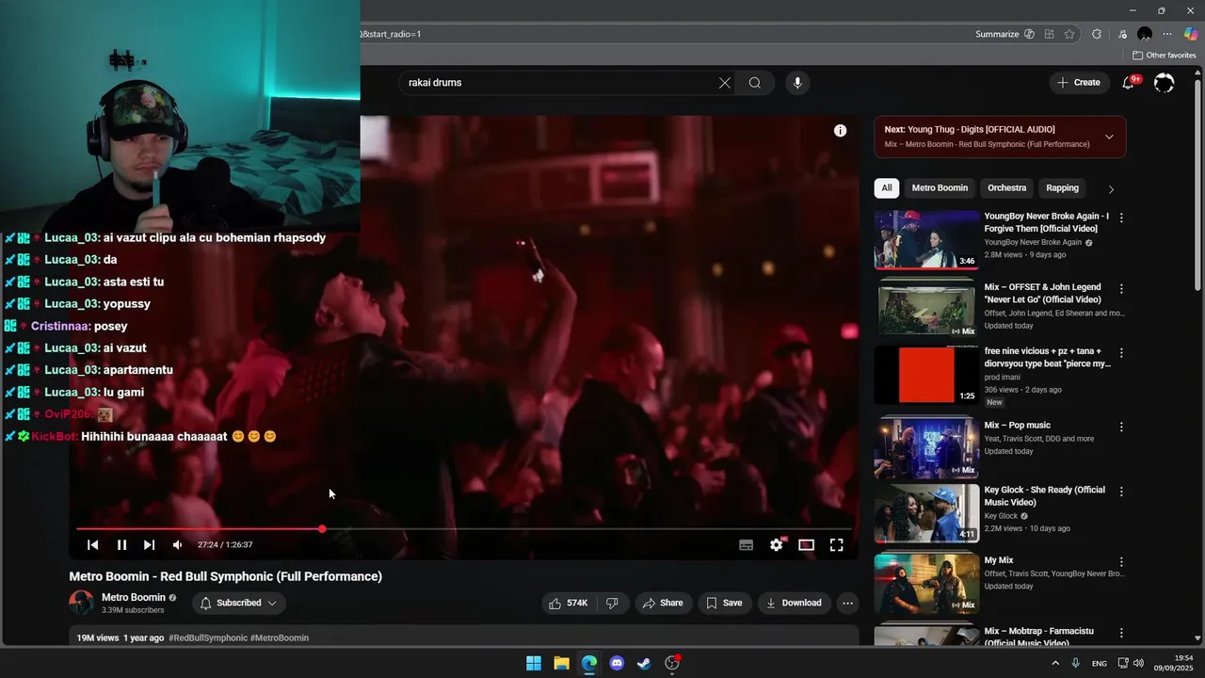Skip to previous video in player

click(93, 544)
